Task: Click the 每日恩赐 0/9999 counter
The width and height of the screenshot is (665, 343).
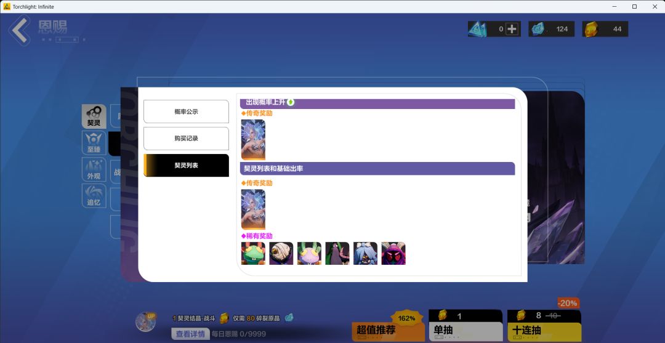Action: [x=239, y=334]
